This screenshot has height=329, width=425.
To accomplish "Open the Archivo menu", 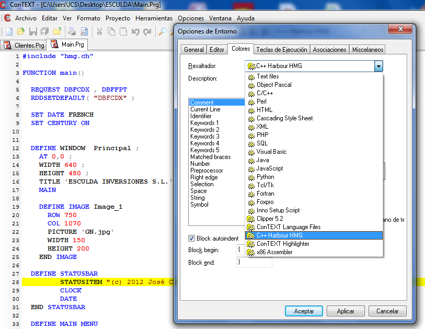I will click(x=26, y=18).
